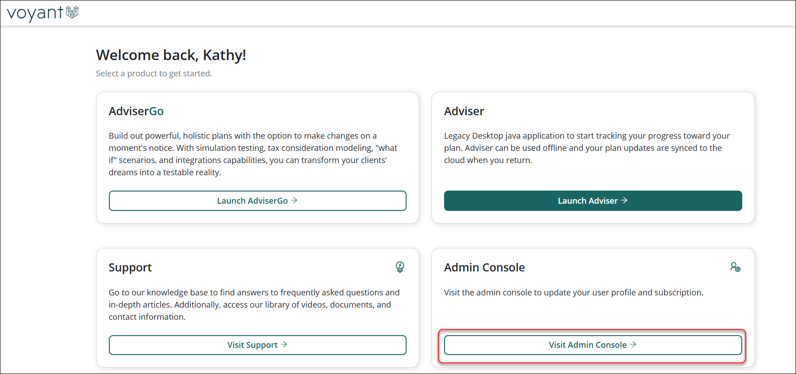Click the lightbulb icon on Support card
This screenshot has height=374, width=796.
coord(400,267)
